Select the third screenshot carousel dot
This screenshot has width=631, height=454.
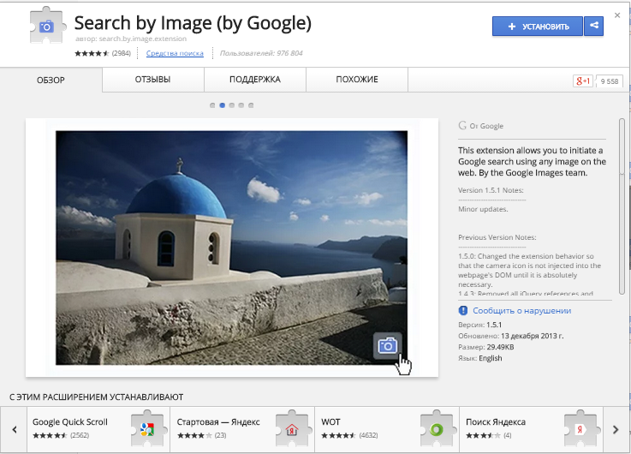point(232,105)
